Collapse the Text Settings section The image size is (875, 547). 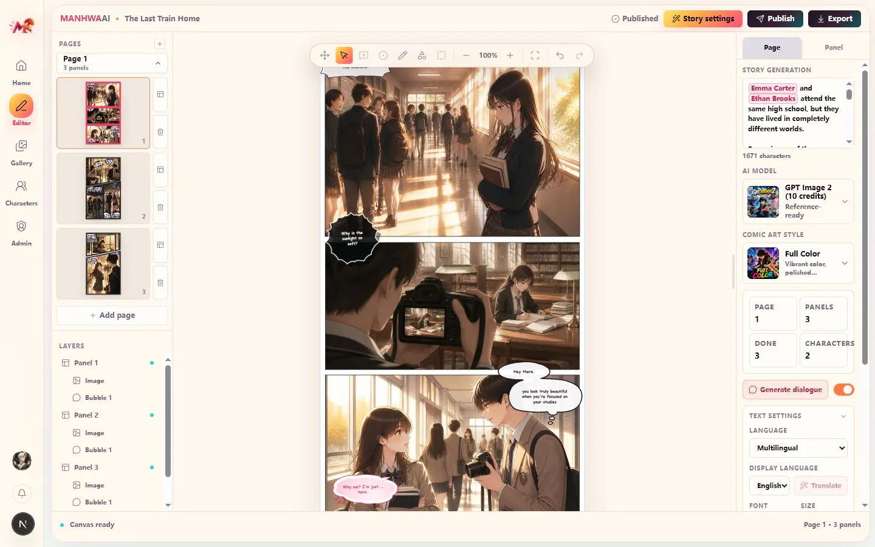tap(843, 416)
